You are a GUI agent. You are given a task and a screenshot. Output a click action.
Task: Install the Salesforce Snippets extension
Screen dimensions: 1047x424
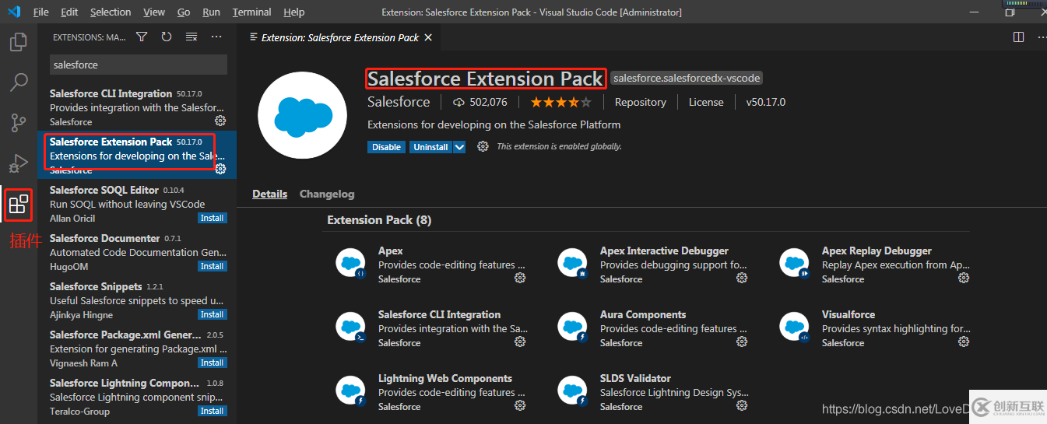pyautogui.click(x=212, y=314)
